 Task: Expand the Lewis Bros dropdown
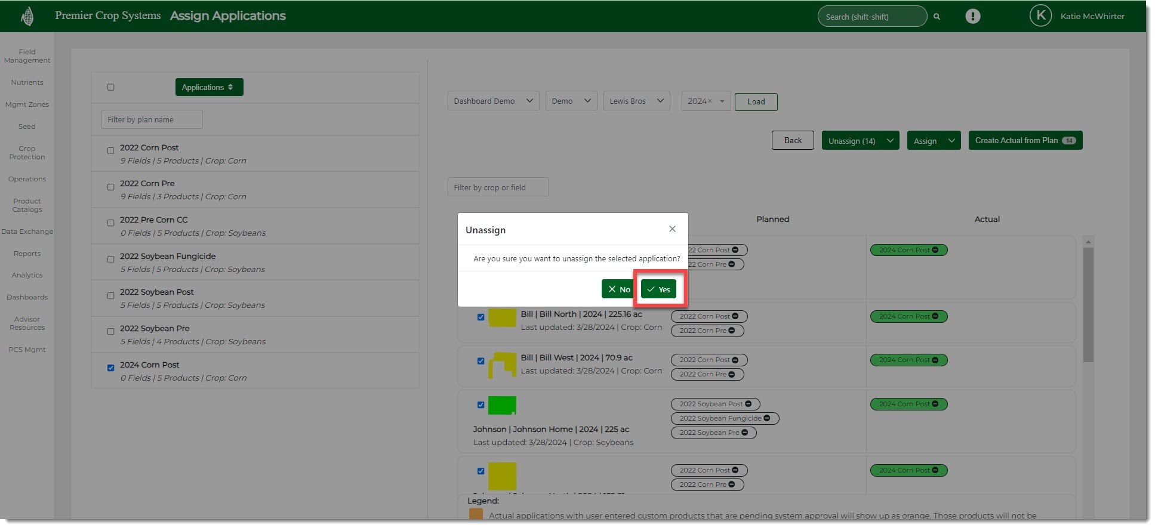(636, 101)
